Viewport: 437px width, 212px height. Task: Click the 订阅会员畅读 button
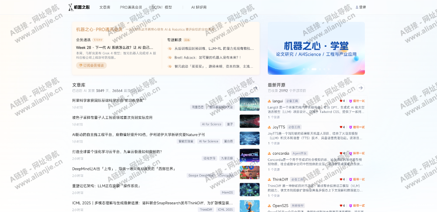(x=91, y=65)
